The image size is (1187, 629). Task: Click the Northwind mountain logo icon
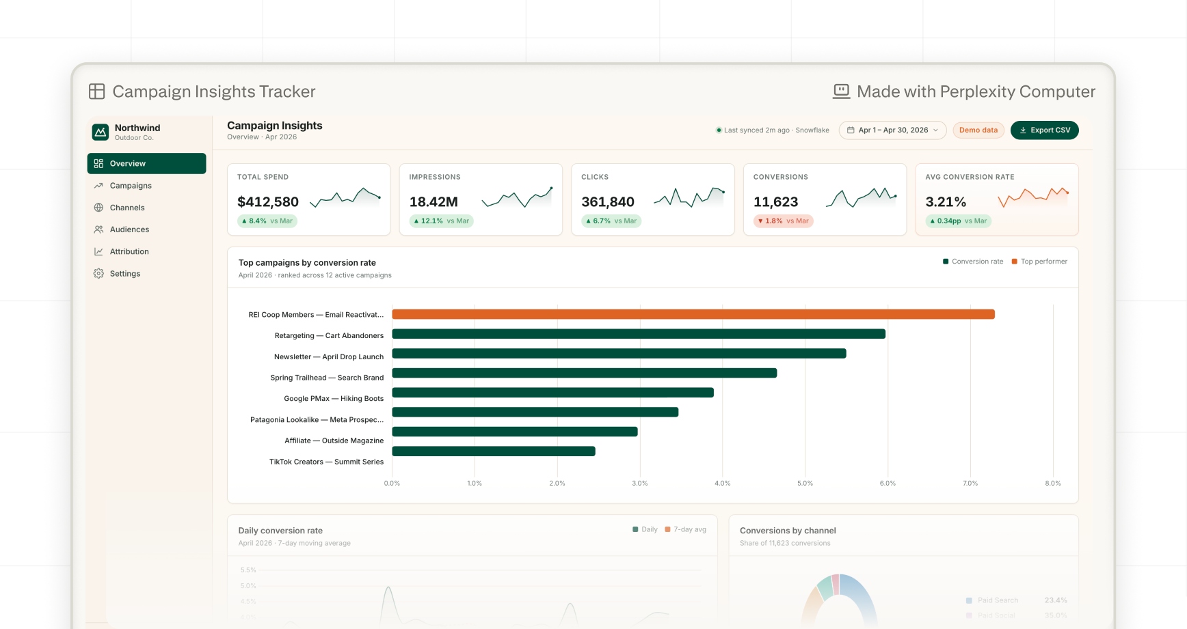101,132
